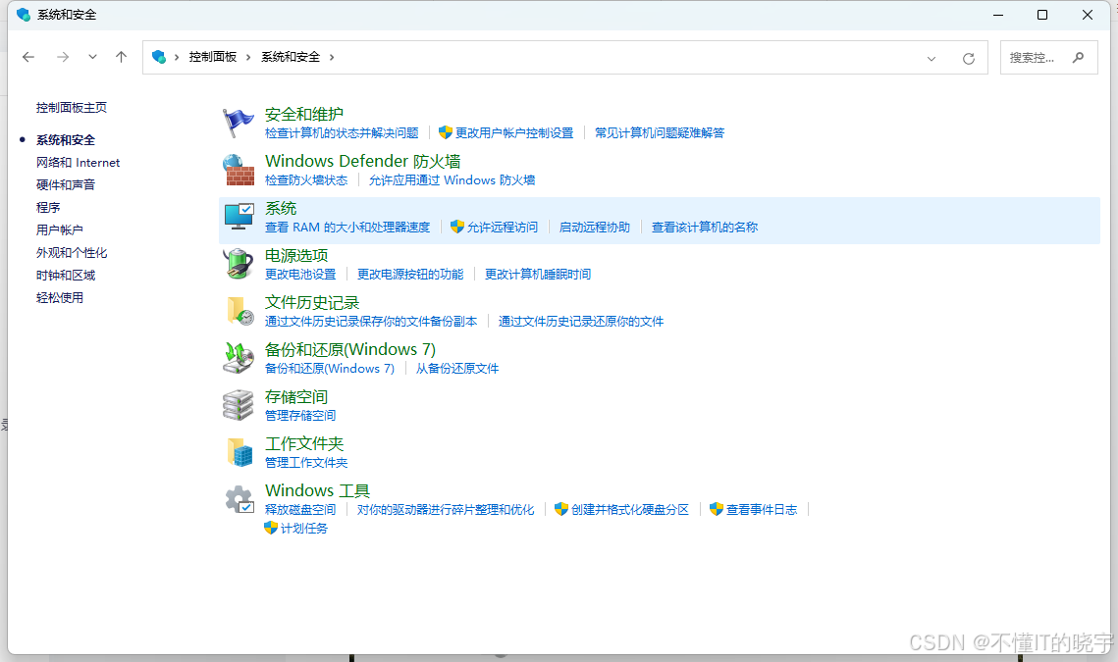1118x662 pixels.
Task: Click 常见计算机问题疑难解答 link
Action: click(660, 132)
